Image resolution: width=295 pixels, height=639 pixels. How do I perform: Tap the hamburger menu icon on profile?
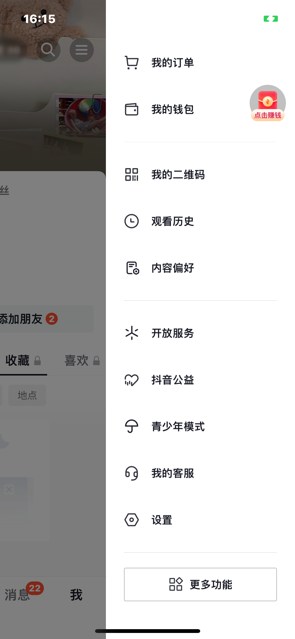[x=81, y=50]
